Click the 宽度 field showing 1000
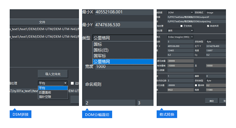This screenshot has width=236, height=128. pyautogui.click(x=124, y=67)
